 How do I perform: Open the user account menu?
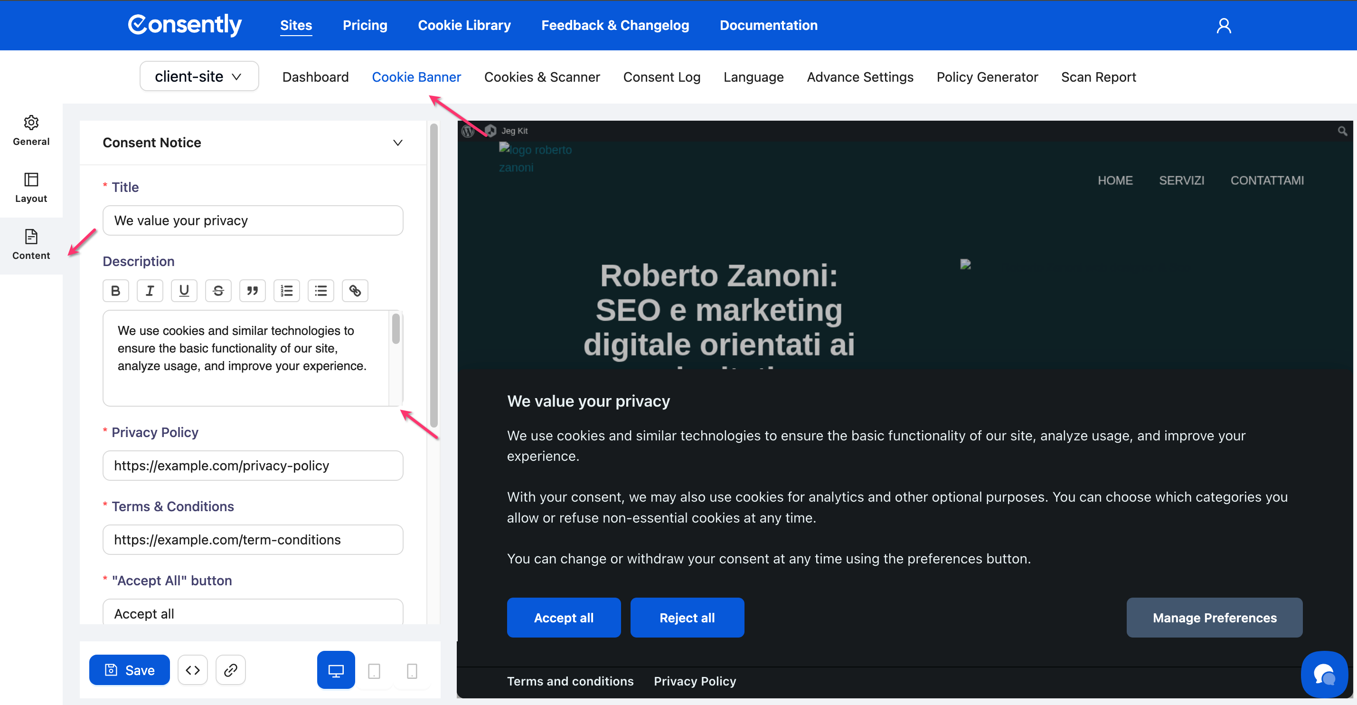coord(1223,25)
